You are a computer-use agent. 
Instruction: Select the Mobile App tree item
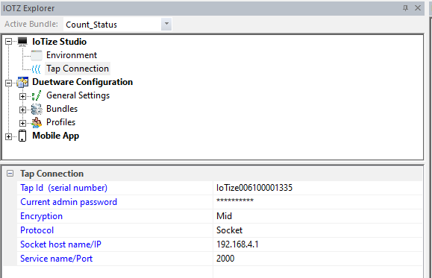coord(56,136)
